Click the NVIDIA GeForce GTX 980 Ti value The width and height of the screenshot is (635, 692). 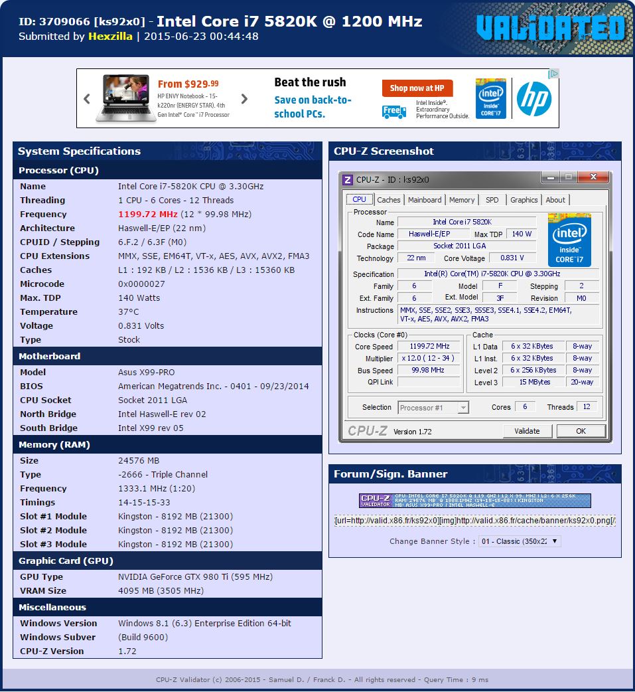click(195, 576)
